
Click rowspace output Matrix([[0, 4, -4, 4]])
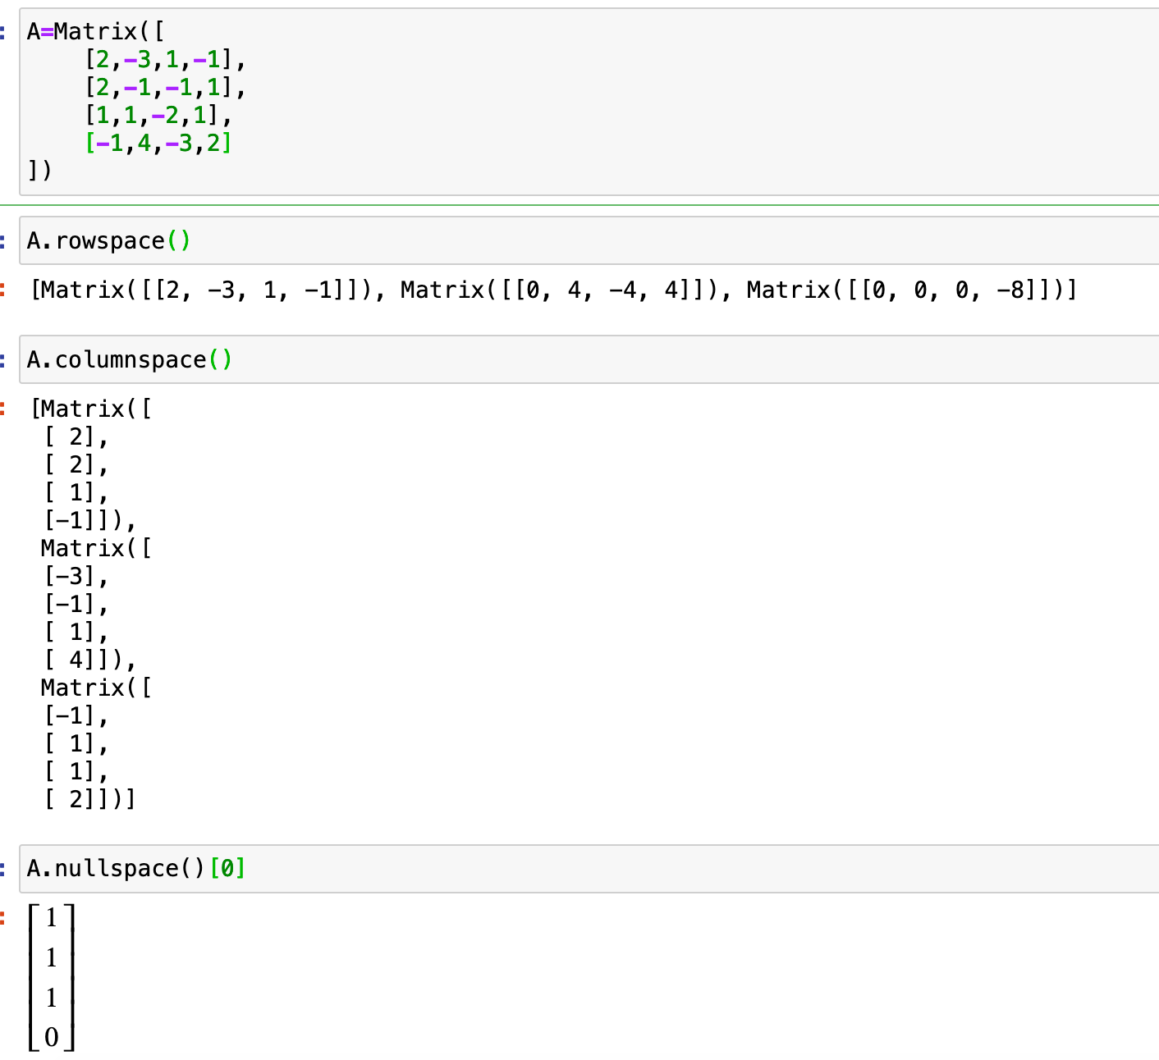coord(558,290)
